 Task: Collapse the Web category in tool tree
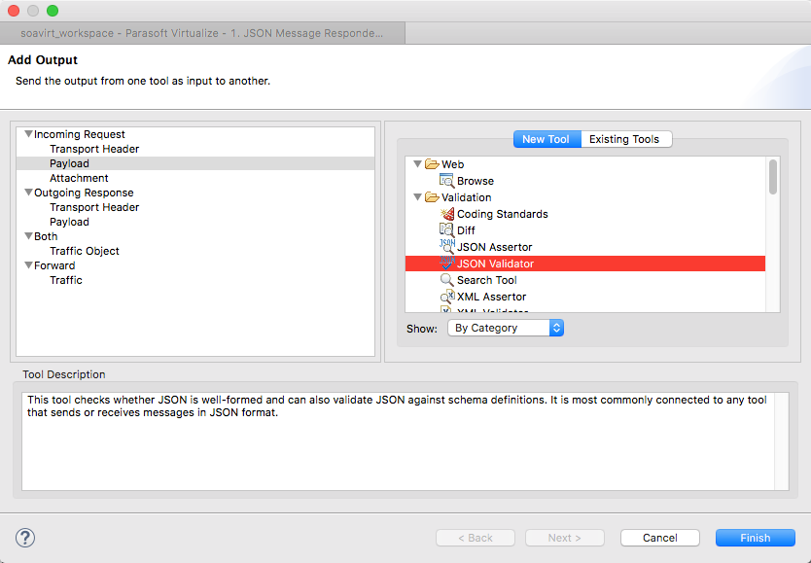(x=417, y=164)
